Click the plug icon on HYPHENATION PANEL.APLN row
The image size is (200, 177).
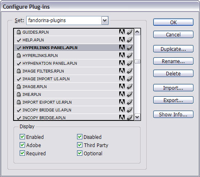[x=130, y=63]
